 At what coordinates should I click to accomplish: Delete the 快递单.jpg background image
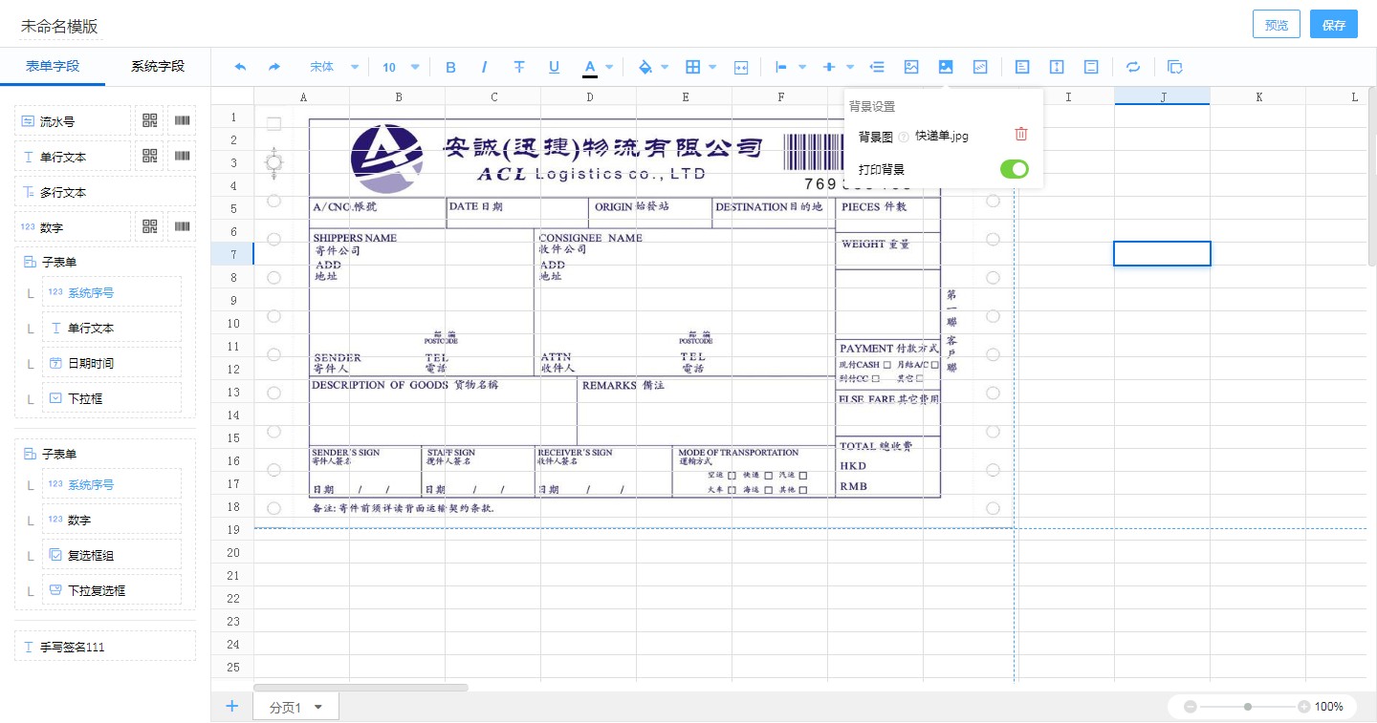(x=1021, y=135)
